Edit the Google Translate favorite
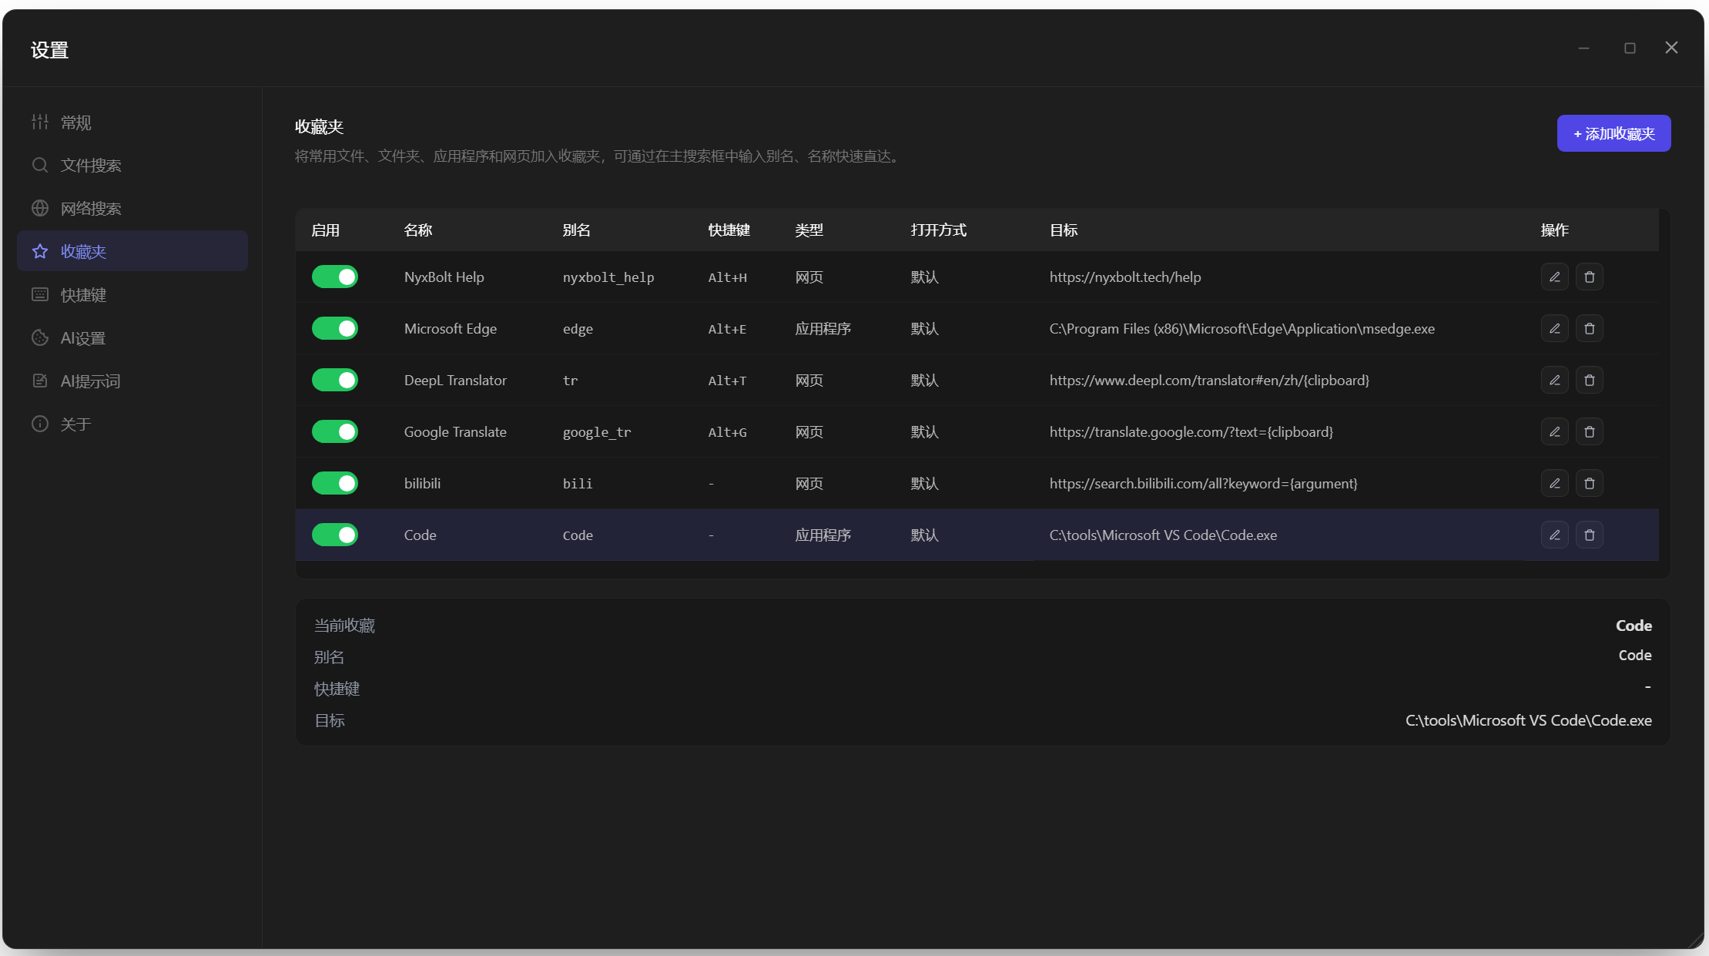 pos(1554,431)
